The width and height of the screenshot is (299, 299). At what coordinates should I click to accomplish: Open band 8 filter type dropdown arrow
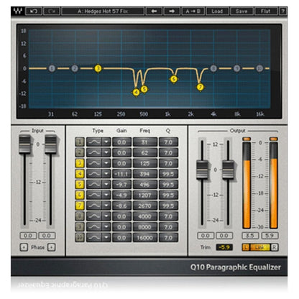click(x=106, y=216)
